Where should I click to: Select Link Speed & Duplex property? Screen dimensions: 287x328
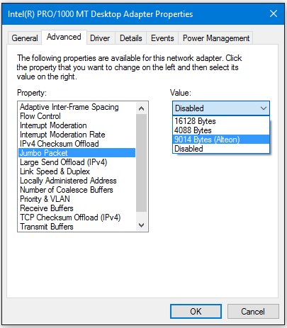(x=77, y=171)
